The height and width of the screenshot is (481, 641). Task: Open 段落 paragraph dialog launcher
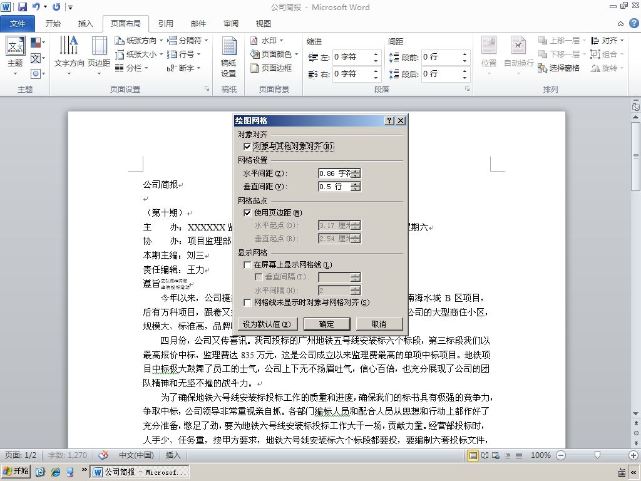pyautogui.click(x=467, y=89)
